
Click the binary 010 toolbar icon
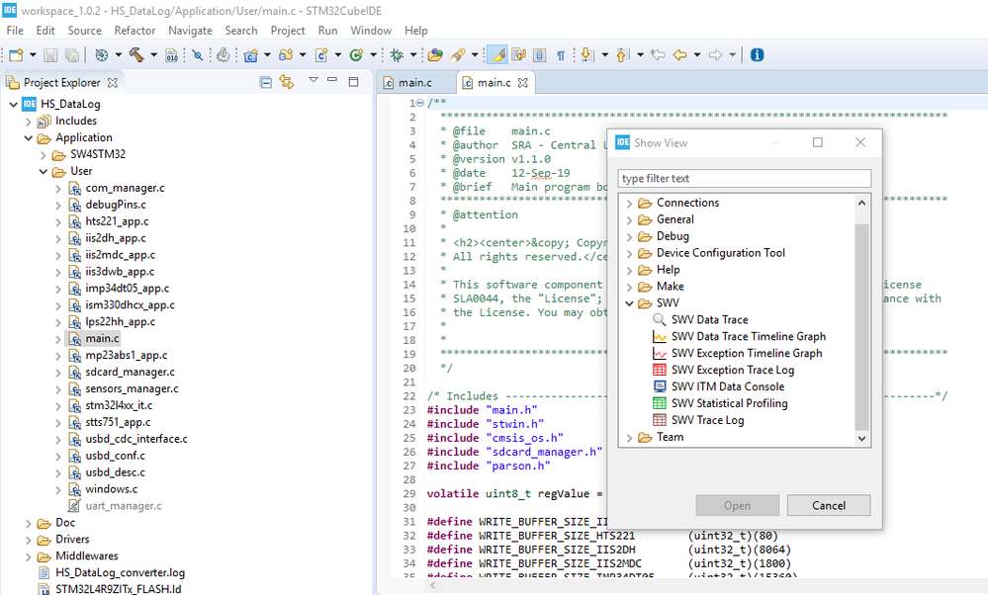(x=171, y=55)
